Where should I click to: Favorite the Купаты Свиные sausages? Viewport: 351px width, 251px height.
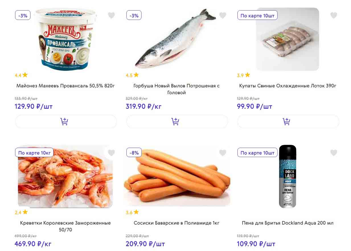[334, 15]
